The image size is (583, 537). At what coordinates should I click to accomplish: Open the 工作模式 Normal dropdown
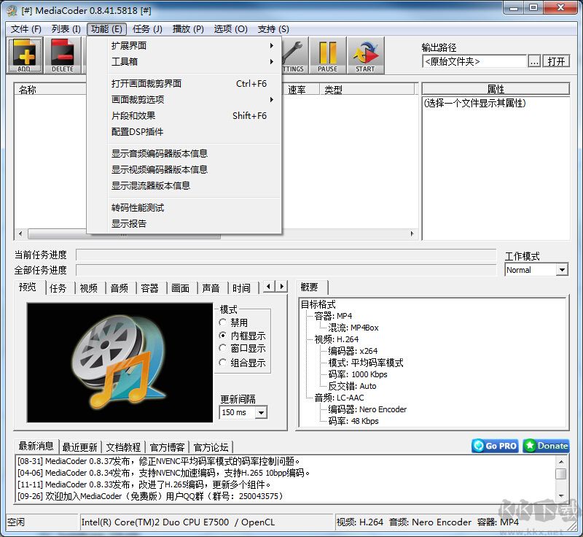coord(563,270)
